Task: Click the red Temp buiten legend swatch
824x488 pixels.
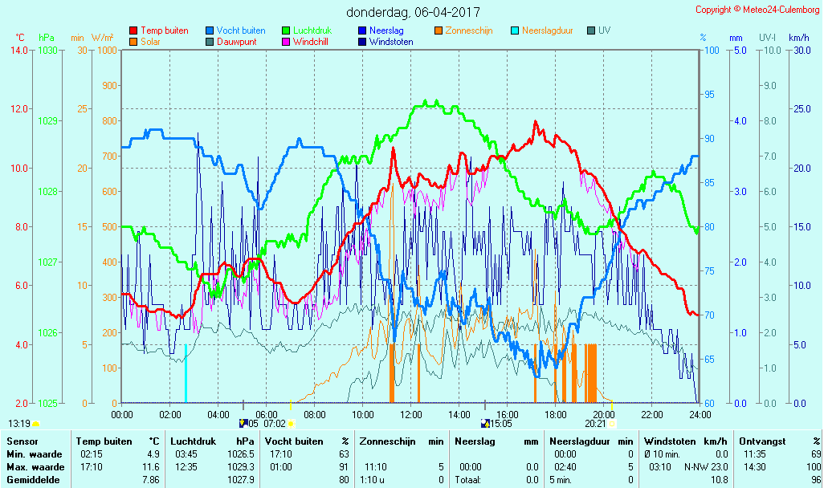Action: point(133,31)
